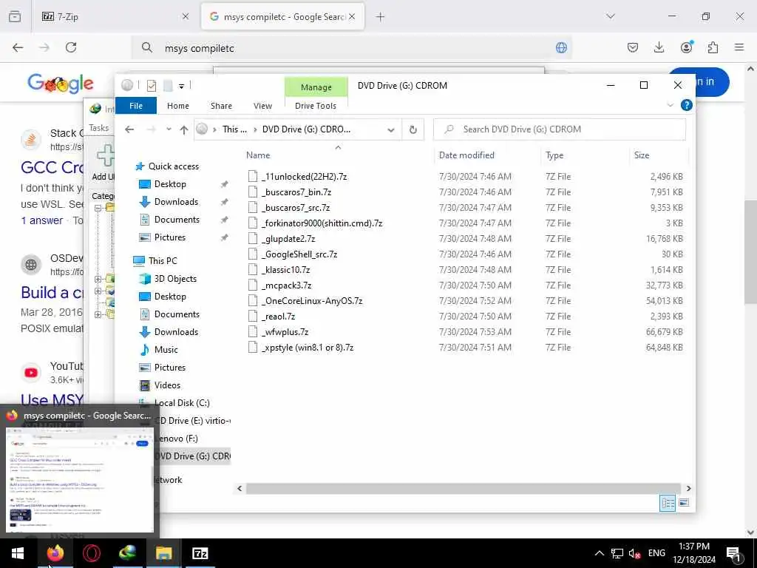Open Firefox extensions puzzle icon

(713, 47)
